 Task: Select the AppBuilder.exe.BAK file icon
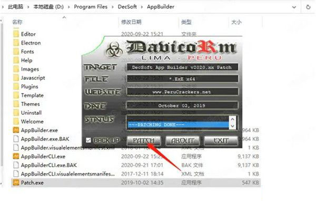[x=16, y=139]
